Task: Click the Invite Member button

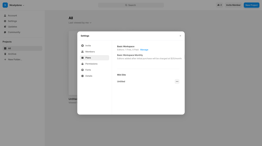Action: pyautogui.click(x=233, y=5)
